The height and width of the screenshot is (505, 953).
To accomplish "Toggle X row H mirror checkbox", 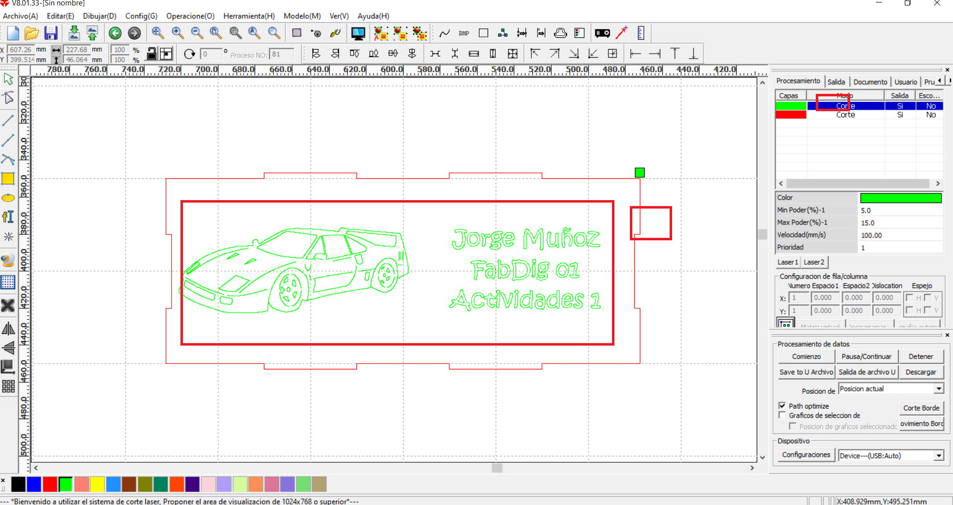I will pyautogui.click(x=909, y=297).
